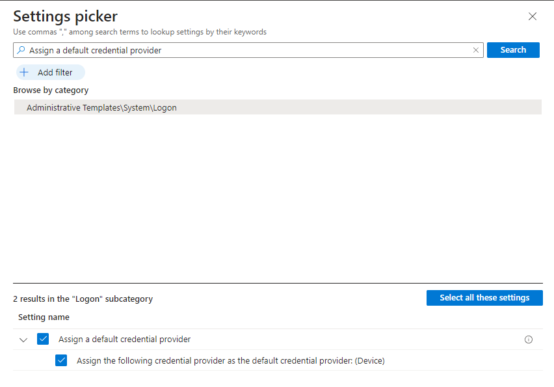Collapse Assign a default credential provider row
Screen dimensions: 554x387
point(24,340)
